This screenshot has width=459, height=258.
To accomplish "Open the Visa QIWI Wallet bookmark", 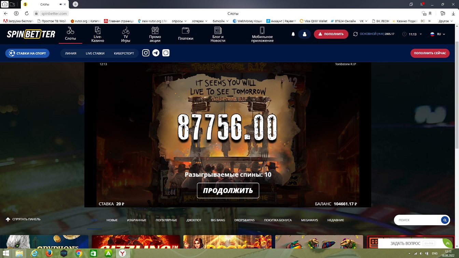I will click(314, 21).
